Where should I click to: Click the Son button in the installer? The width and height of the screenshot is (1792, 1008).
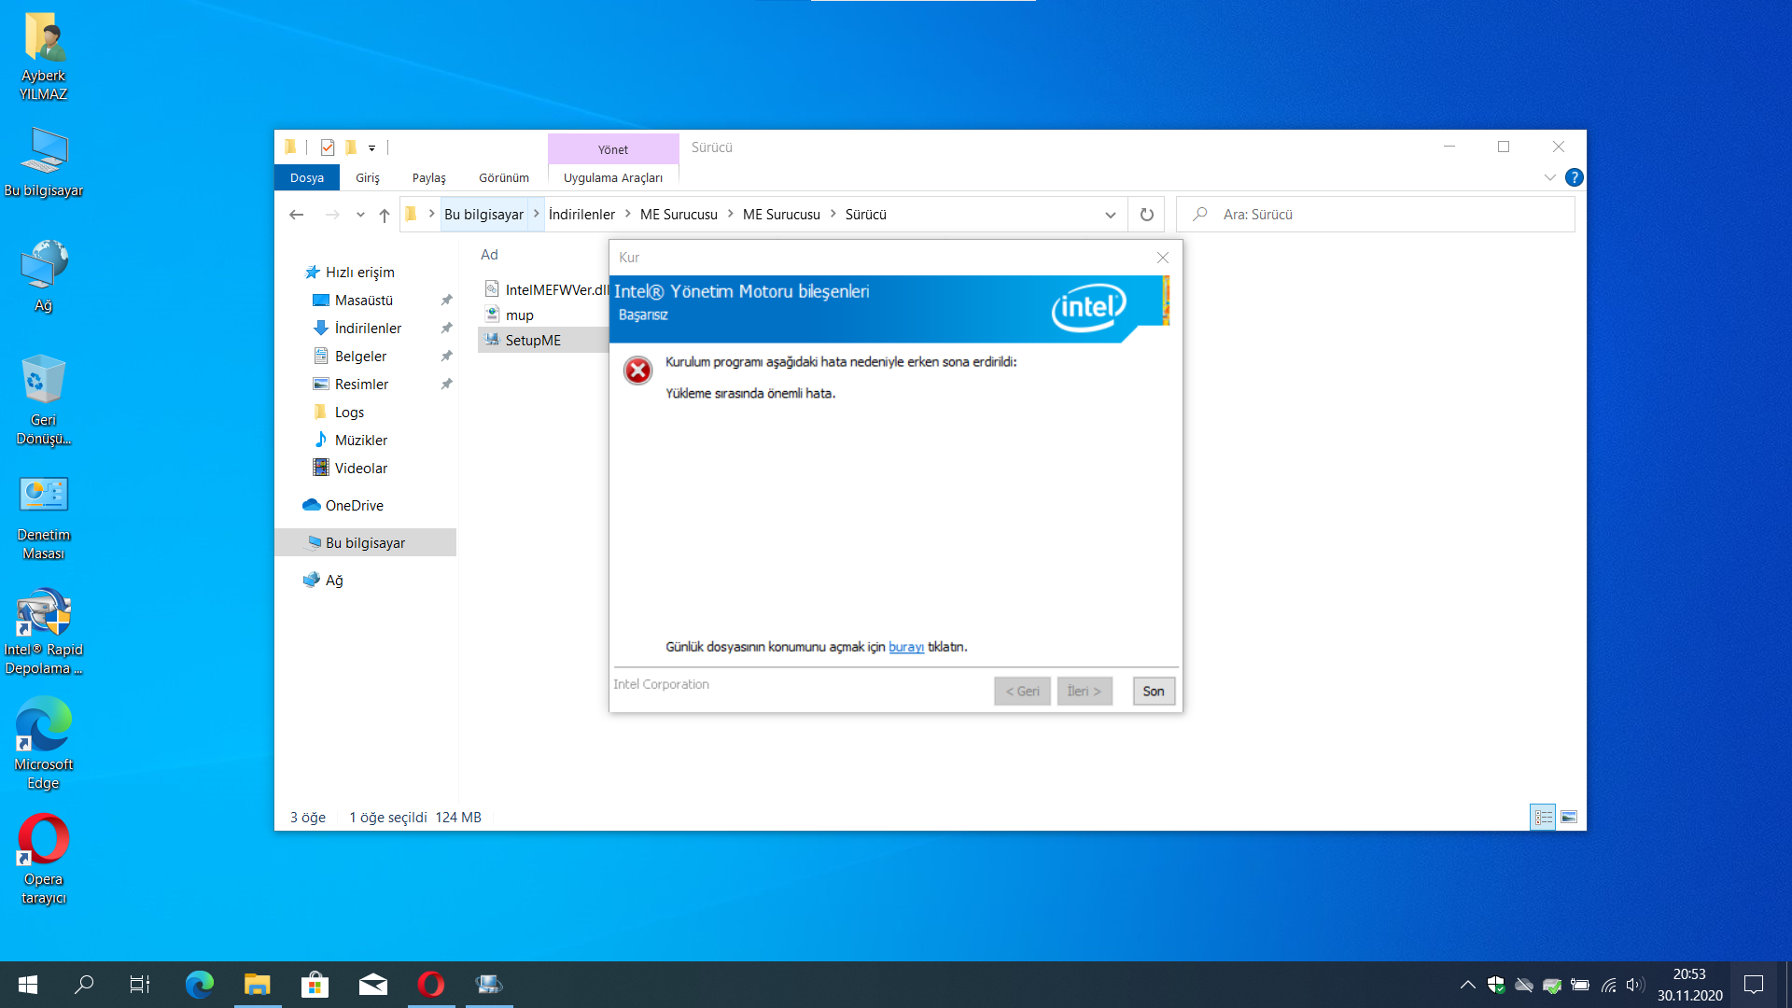click(1153, 691)
